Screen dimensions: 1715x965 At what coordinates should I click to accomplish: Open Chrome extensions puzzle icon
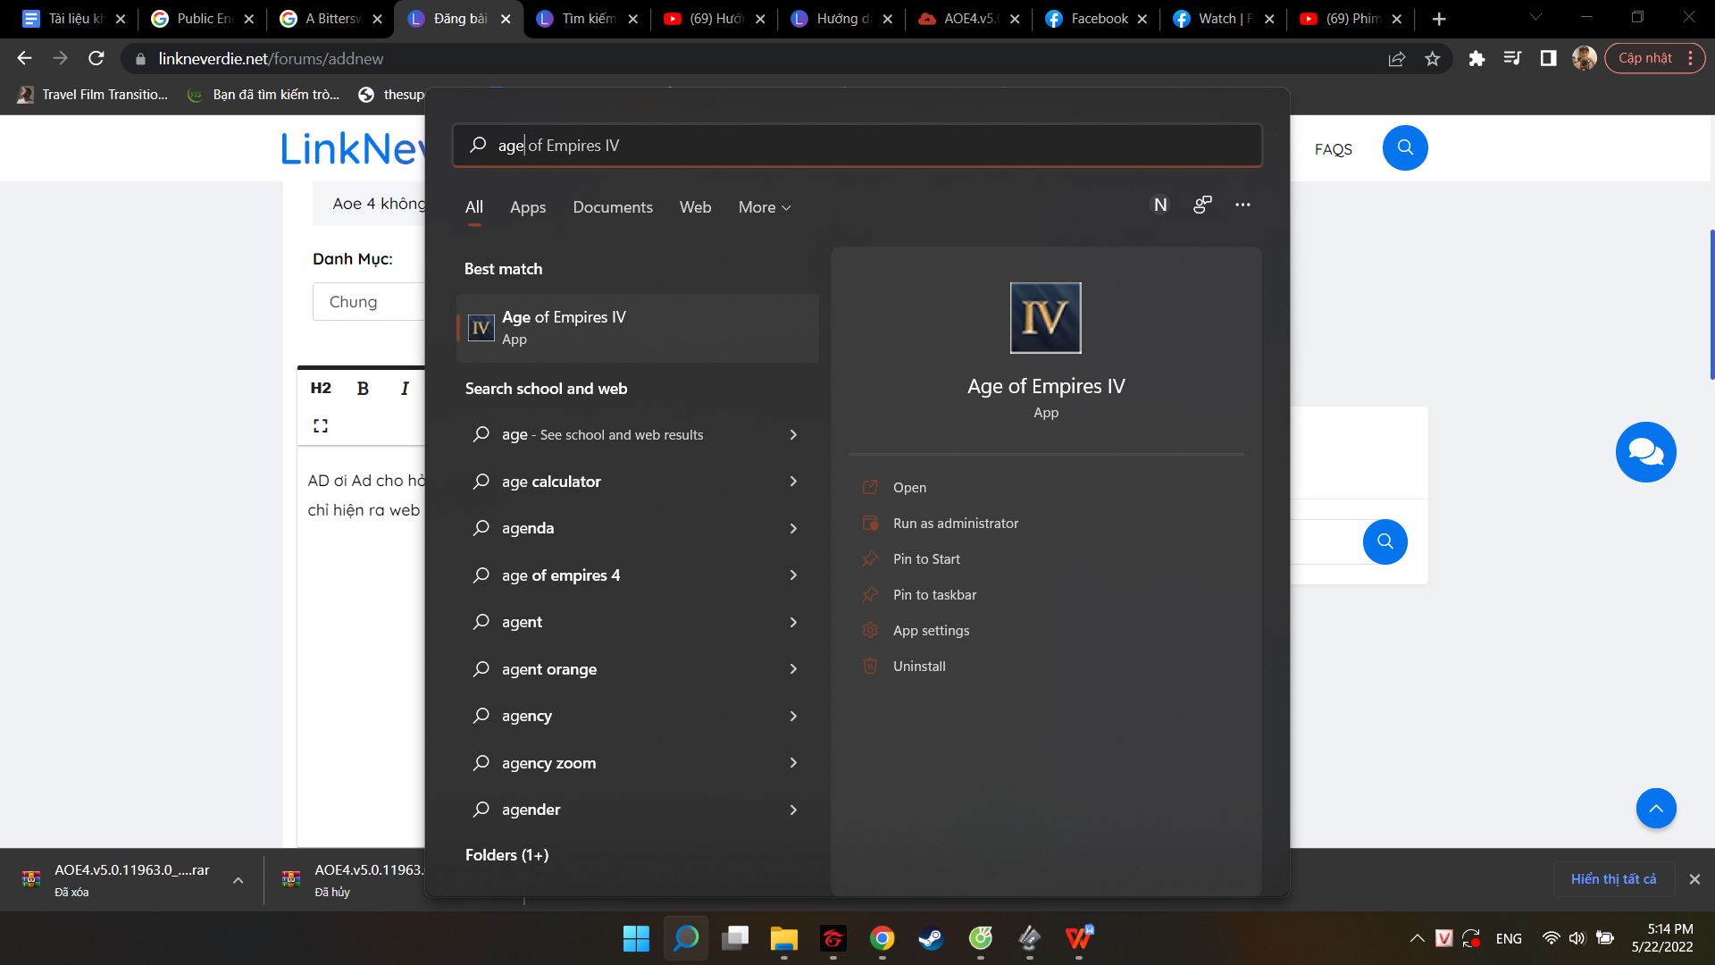tap(1477, 58)
